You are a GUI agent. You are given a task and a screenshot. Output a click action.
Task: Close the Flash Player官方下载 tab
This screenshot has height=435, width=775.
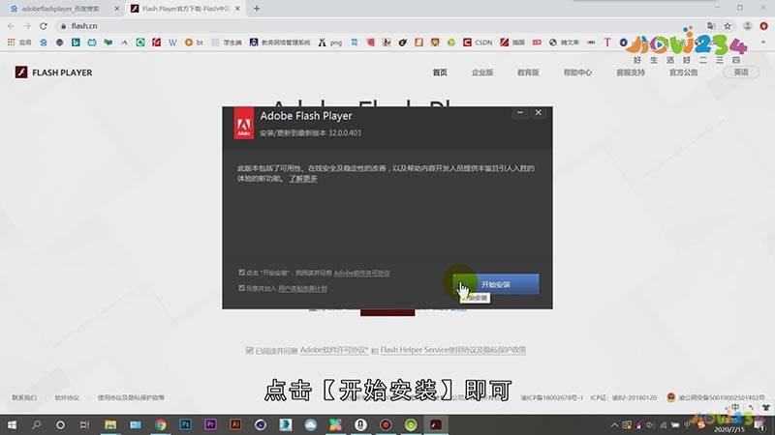pos(237,9)
